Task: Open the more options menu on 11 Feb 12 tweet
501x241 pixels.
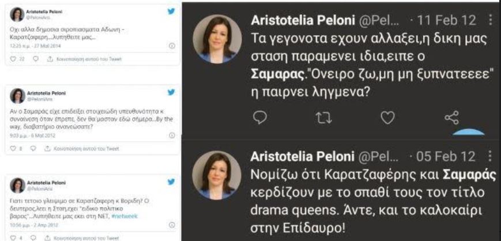Action: [x=491, y=20]
